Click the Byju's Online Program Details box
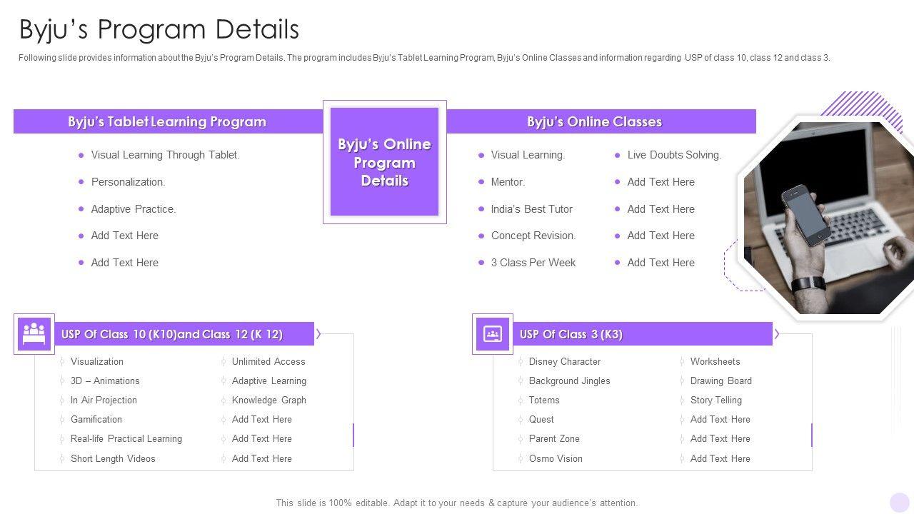The width and height of the screenshot is (914, 514). click(385, 162)
